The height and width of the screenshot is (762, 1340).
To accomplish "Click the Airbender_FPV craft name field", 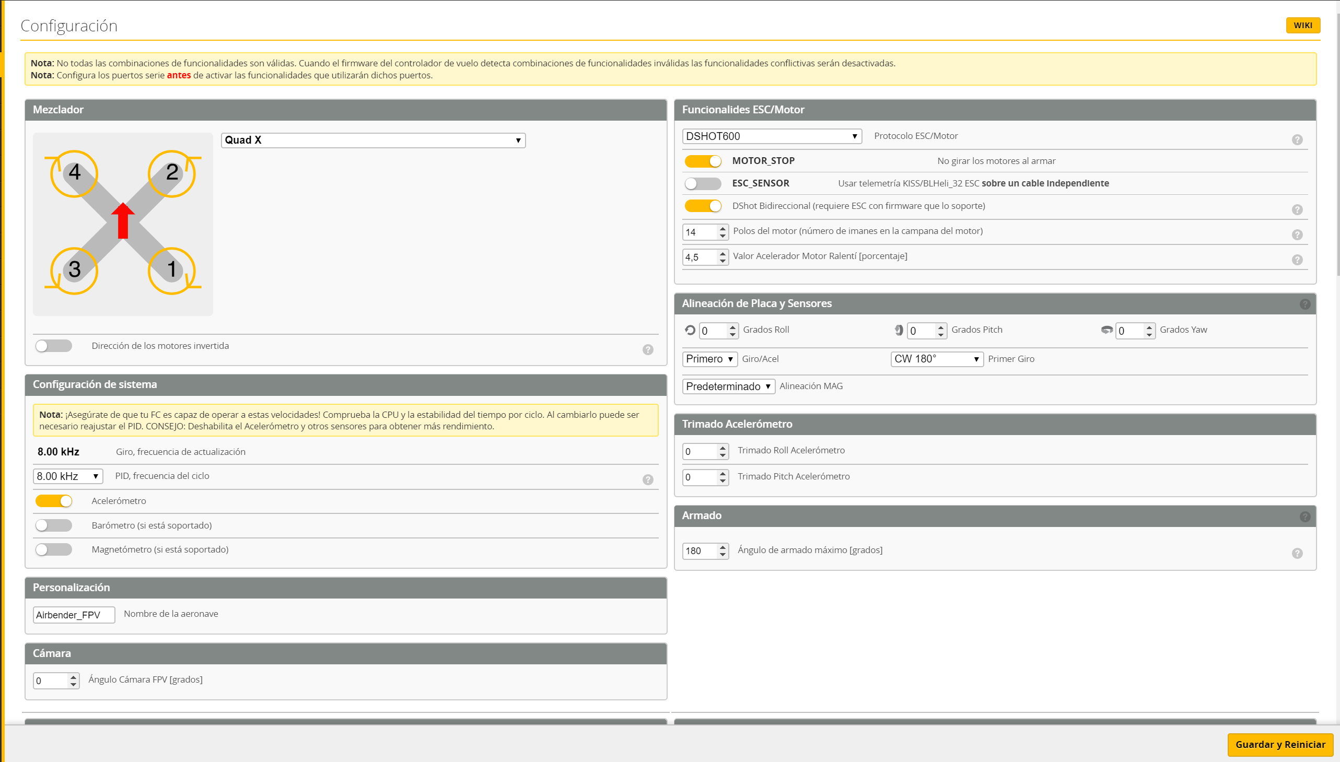I will coord(73,615).
